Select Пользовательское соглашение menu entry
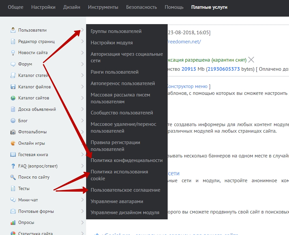Image resolution: width=289 pixels, height=235 pixels. point(125,190)
